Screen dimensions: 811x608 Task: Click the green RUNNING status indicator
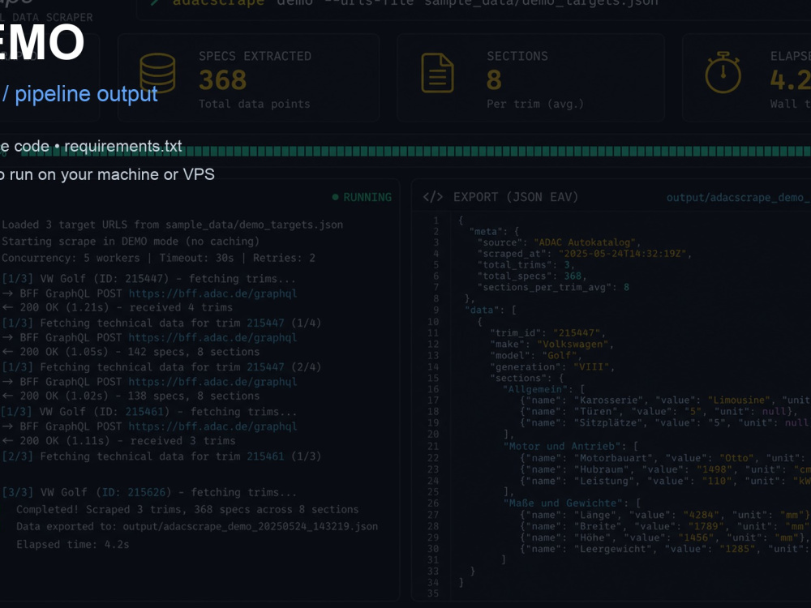point(362,197)
